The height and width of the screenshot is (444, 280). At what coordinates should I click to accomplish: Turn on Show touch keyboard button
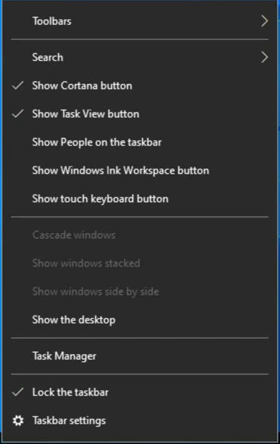(x=140, y=199)
